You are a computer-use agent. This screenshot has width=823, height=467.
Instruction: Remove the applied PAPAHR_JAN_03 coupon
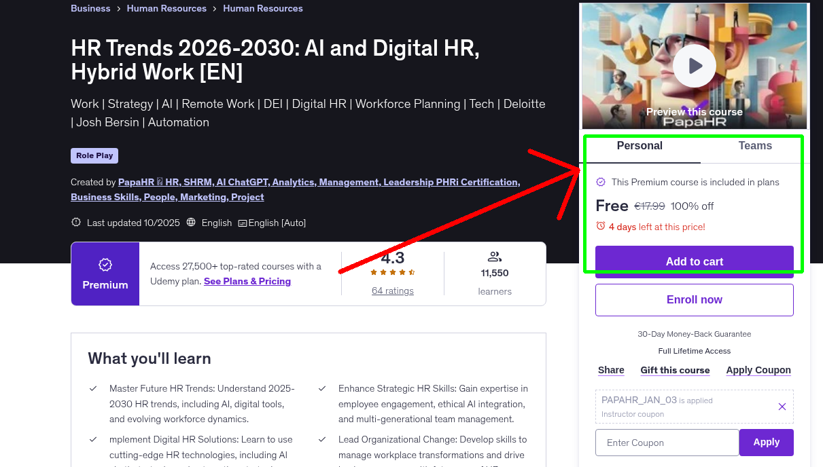tap(782, 407)
